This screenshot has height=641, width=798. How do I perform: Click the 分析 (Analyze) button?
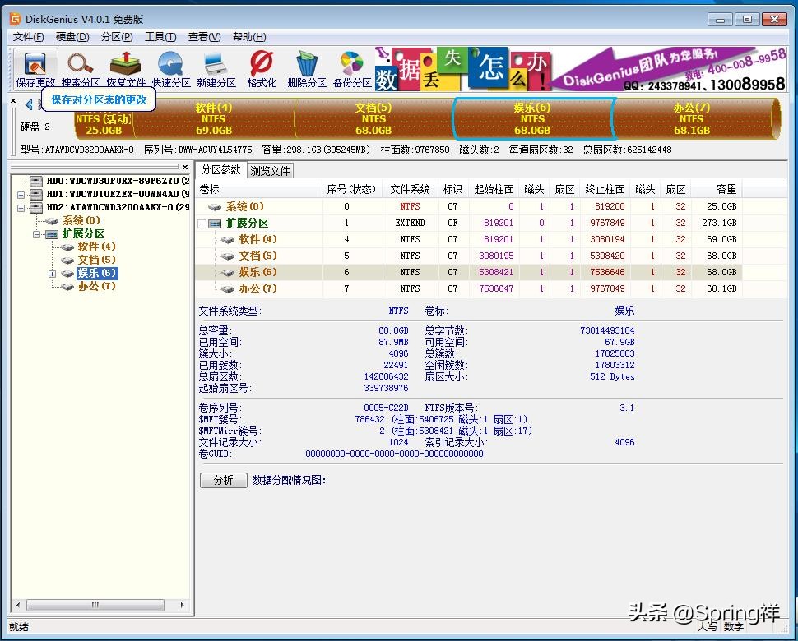[223, 480]
